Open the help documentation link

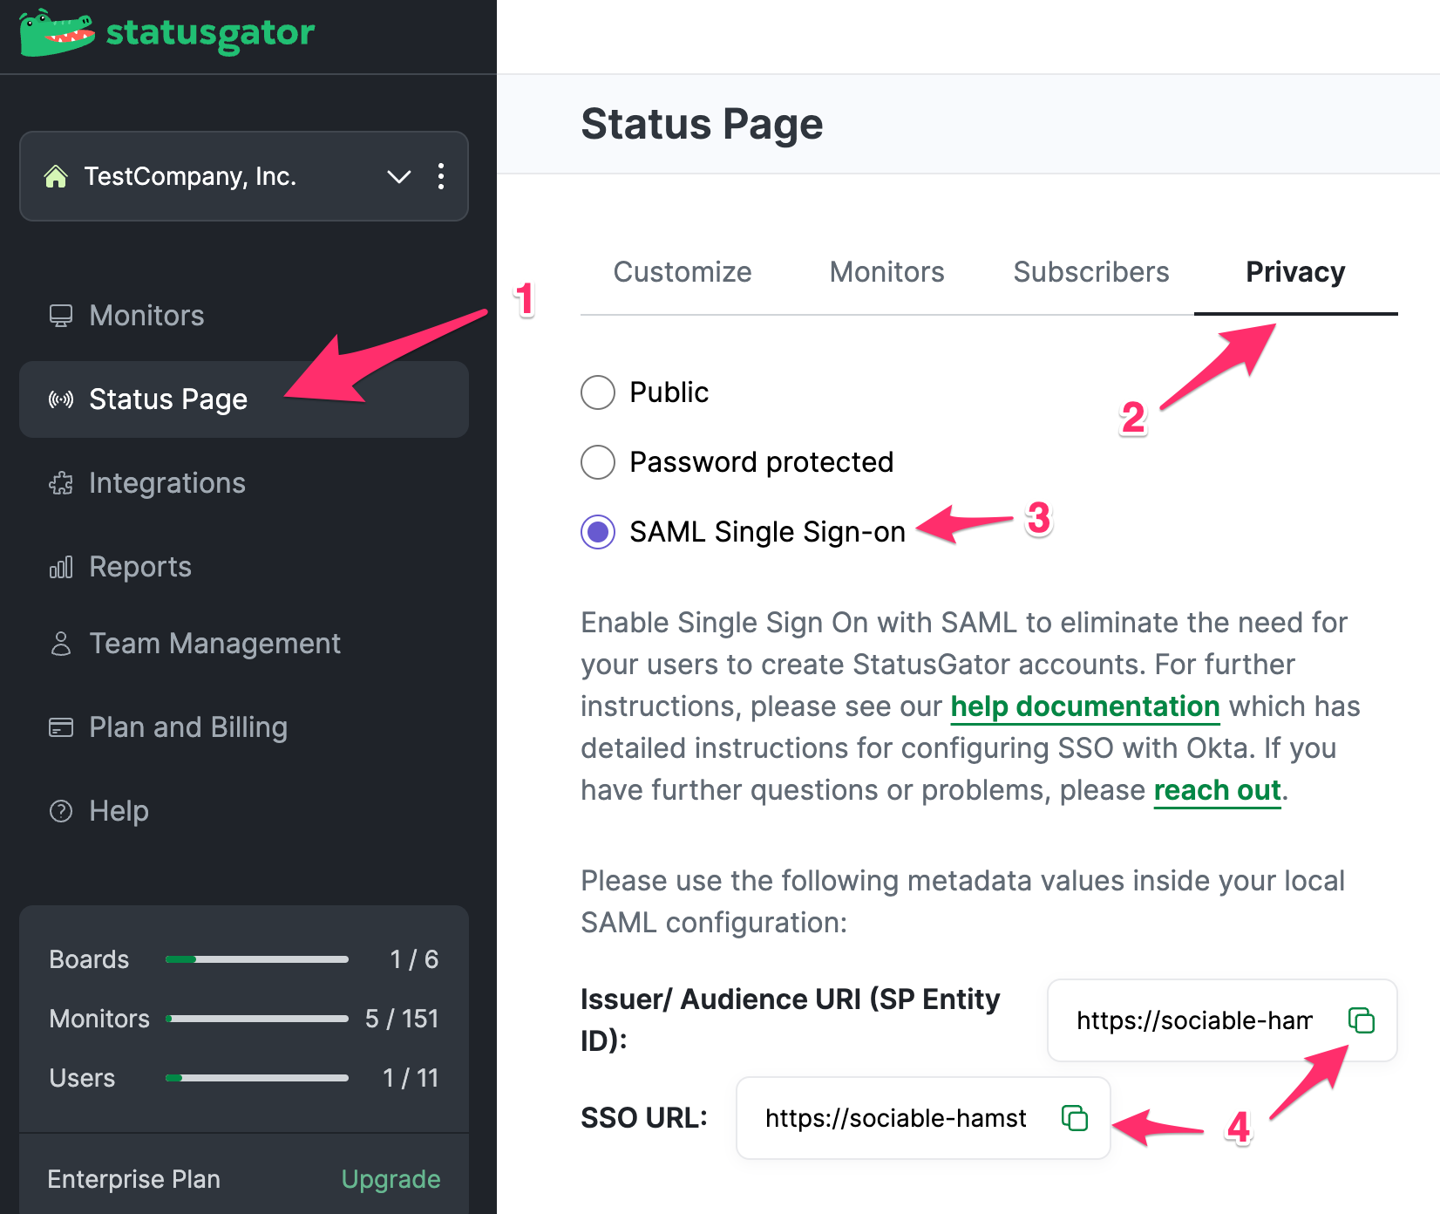(x=1084, y=706)
